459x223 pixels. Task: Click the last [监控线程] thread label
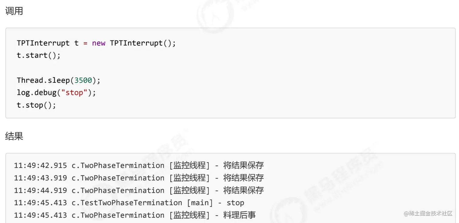click(189, 215)
